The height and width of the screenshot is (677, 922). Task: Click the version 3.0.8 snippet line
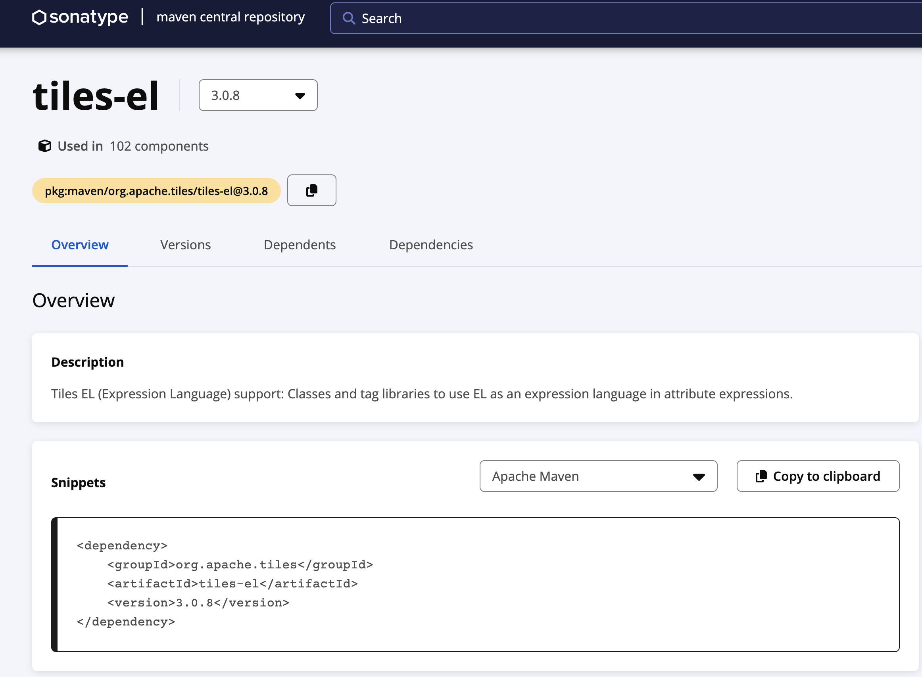pos(198,603)
